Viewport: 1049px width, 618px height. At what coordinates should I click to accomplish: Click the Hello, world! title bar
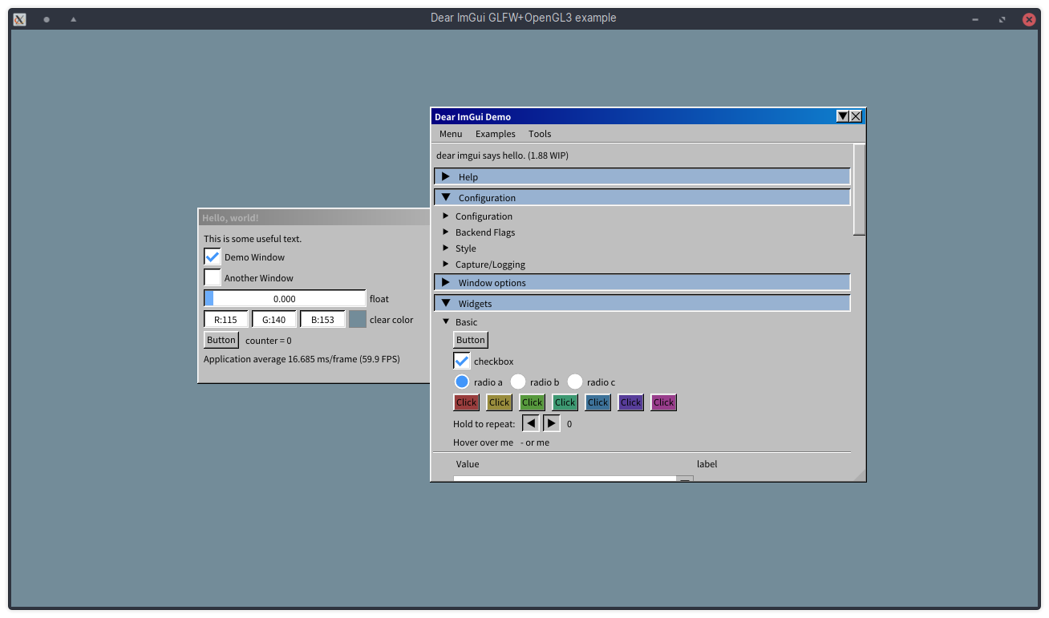[314, 217]
